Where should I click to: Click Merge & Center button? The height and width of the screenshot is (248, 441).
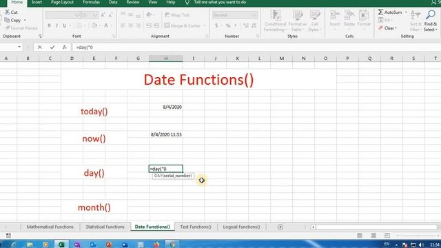(x=183, y=25)
